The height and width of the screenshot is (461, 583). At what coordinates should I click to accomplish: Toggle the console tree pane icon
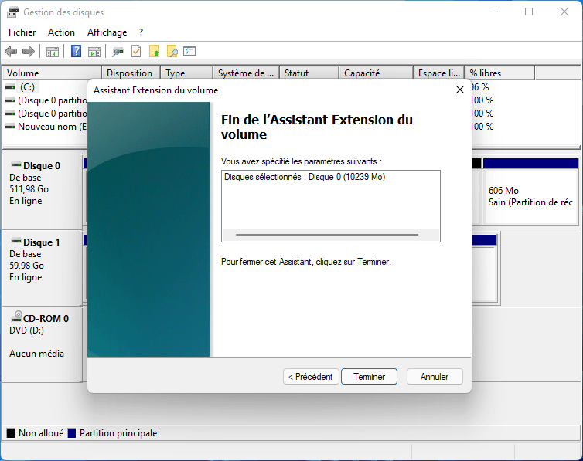point(53,52)
